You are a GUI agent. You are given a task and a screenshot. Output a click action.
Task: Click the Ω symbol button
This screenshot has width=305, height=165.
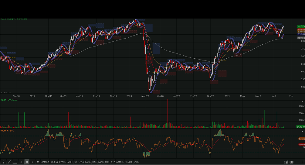(21, 162)
